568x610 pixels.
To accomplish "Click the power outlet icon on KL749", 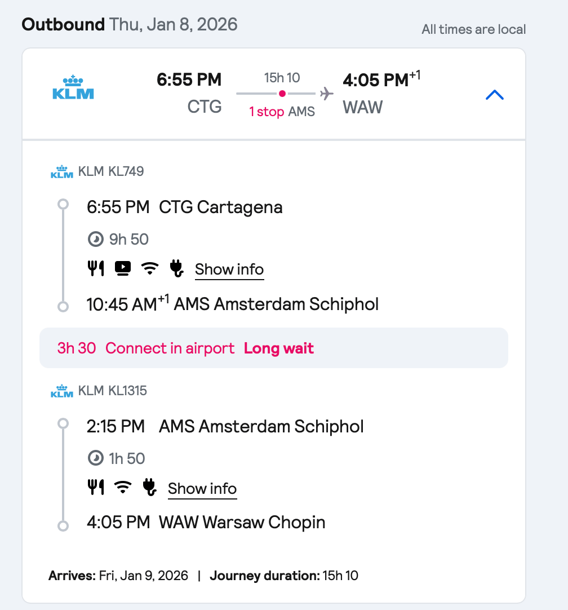I will (177, 269).
